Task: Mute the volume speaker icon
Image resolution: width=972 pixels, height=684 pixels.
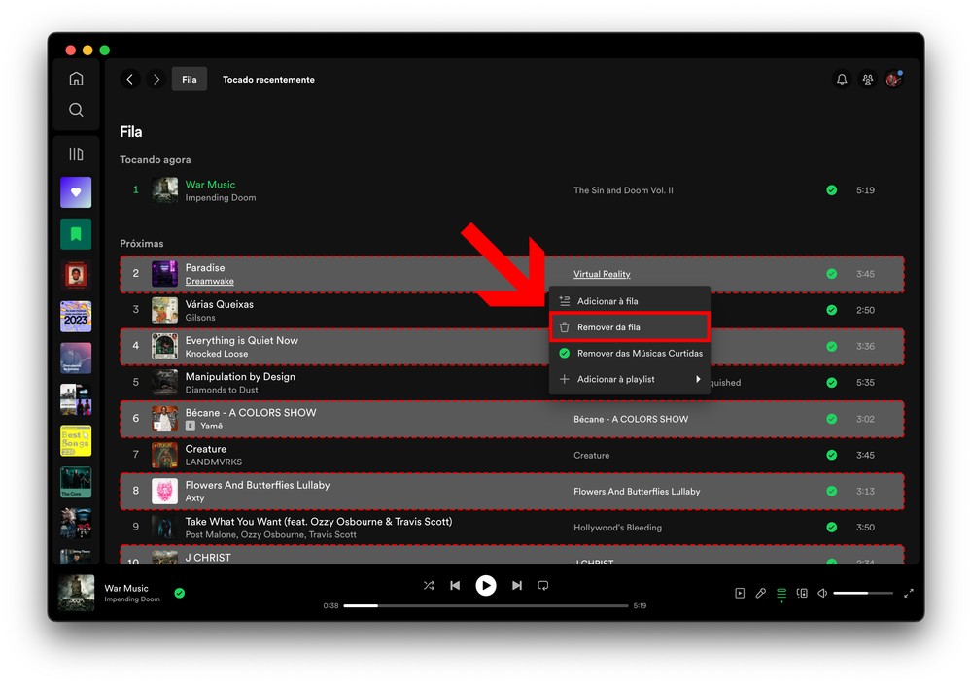Action: (822, 593)
